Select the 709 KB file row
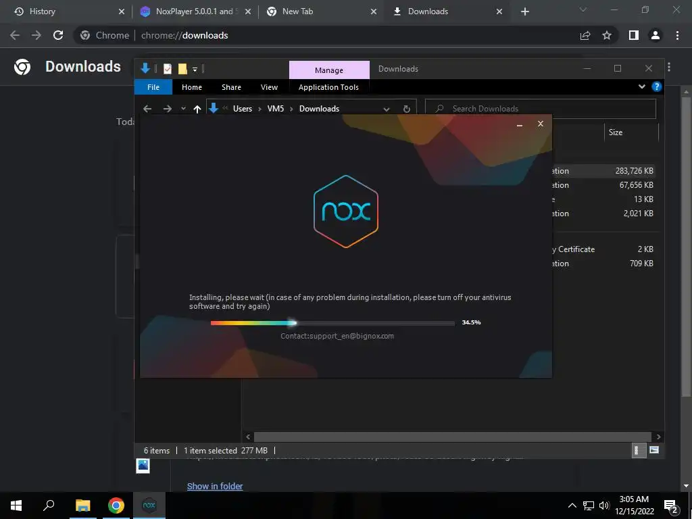Screen dimensions: 692x519 coord(603,264)
